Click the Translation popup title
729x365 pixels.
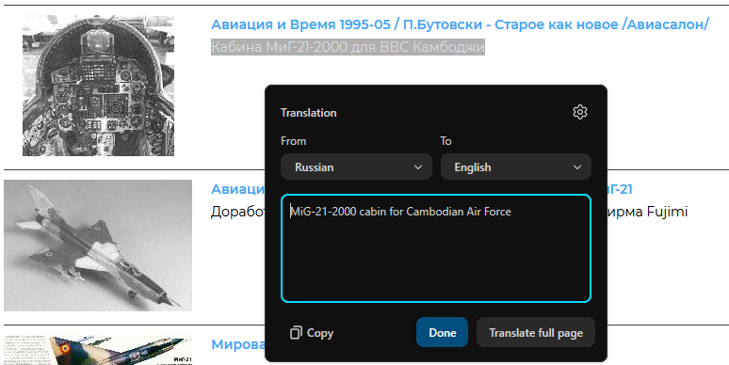[x=308, y=112]
